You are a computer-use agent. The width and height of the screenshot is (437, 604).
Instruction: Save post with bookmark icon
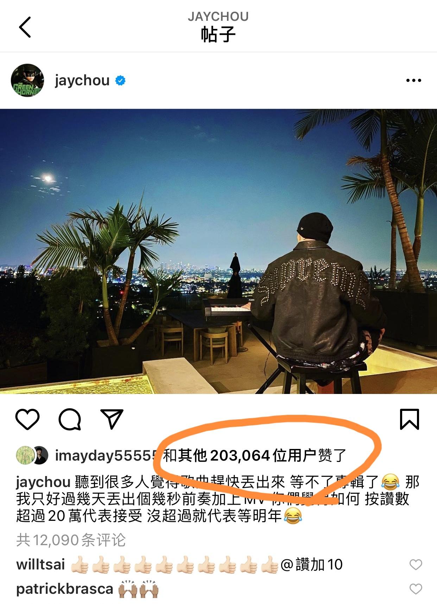click(410, 419)
